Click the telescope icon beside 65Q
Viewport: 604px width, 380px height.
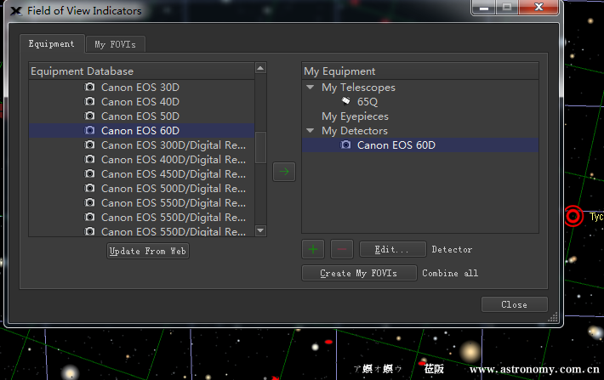(346, 101)
